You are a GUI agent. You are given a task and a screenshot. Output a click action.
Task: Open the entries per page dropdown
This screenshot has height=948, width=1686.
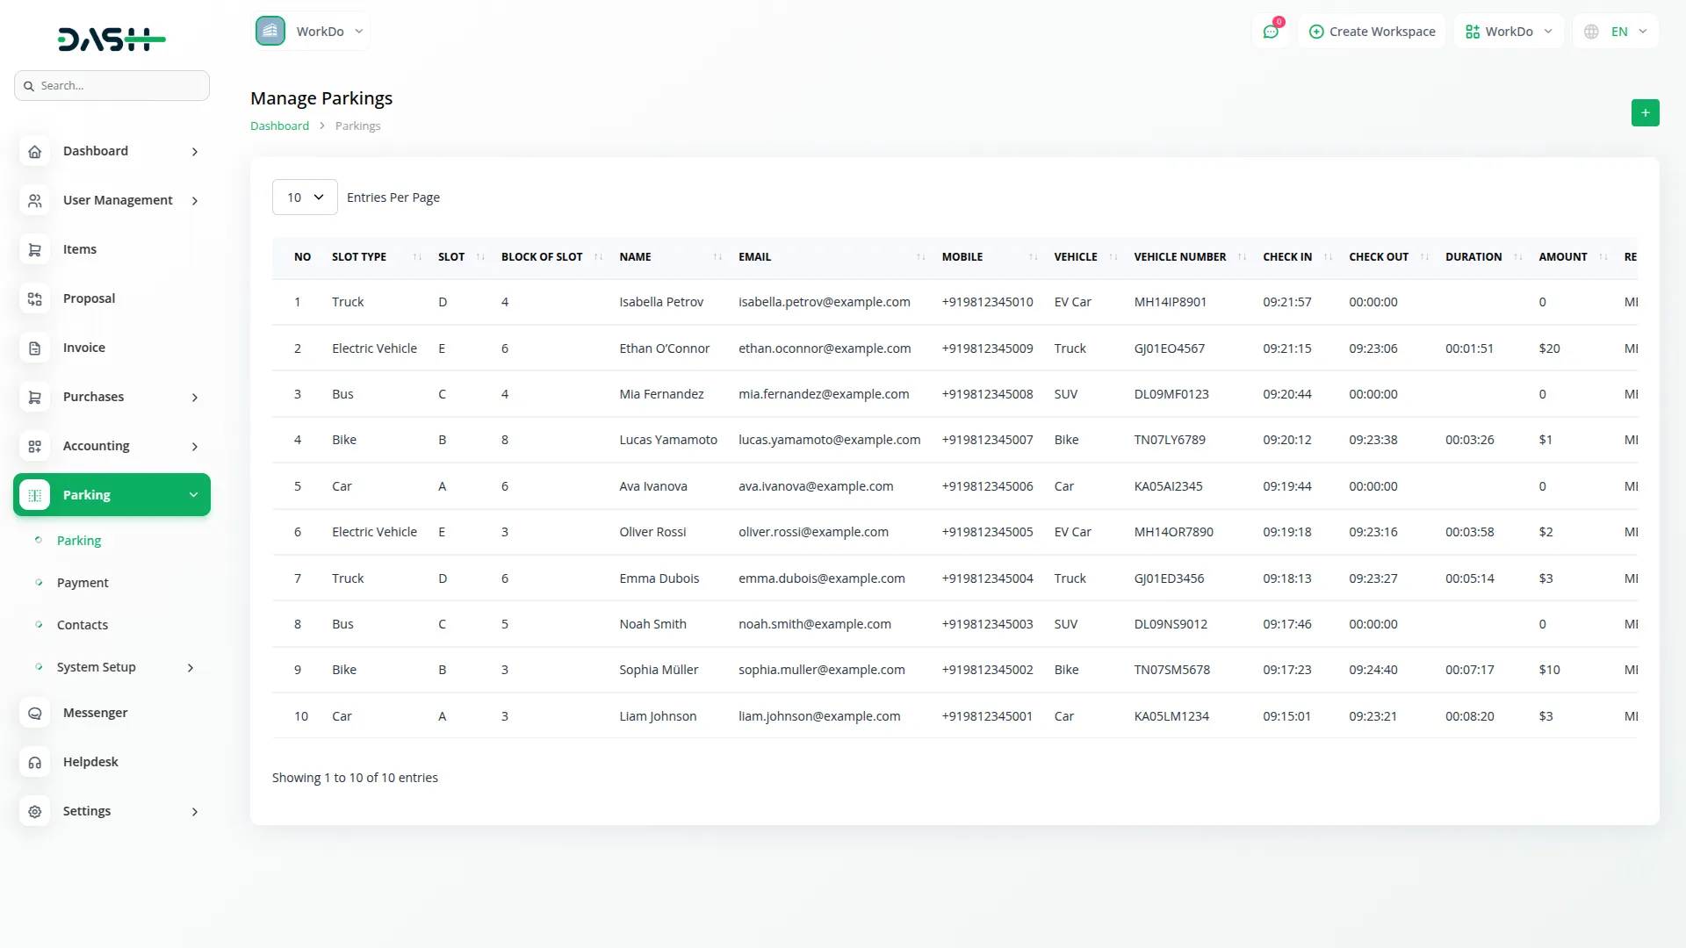(x=305, y=197)
